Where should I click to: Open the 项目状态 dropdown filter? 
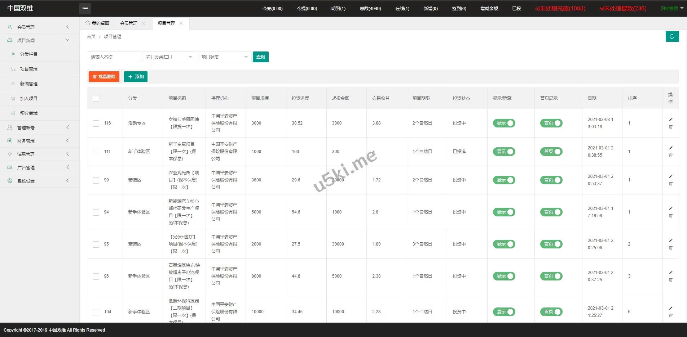tap(224, 57)
